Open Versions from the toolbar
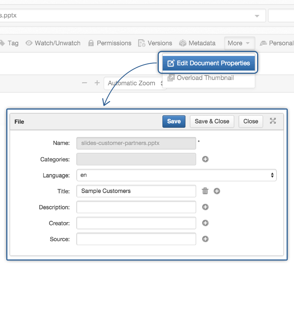This screenshot has height=316, width=294. click(155, 43)
